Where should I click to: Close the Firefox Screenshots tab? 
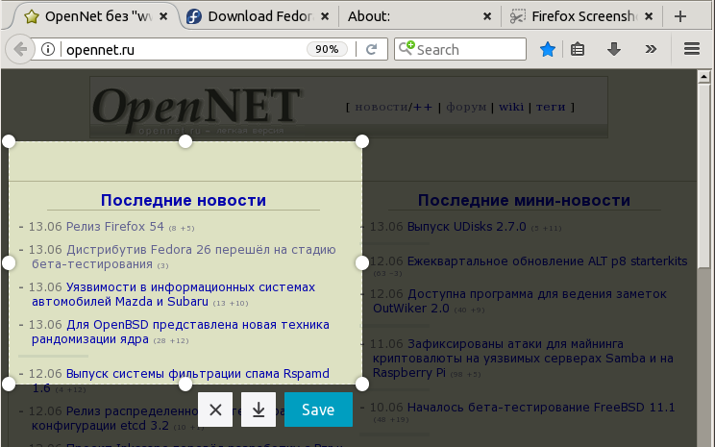pos(649,16)
